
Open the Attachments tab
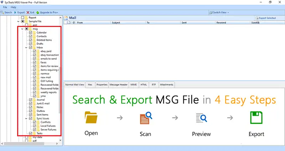(167, 85)
